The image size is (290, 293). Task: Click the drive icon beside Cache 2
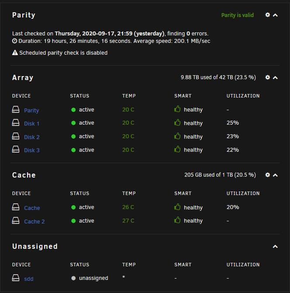16,220
